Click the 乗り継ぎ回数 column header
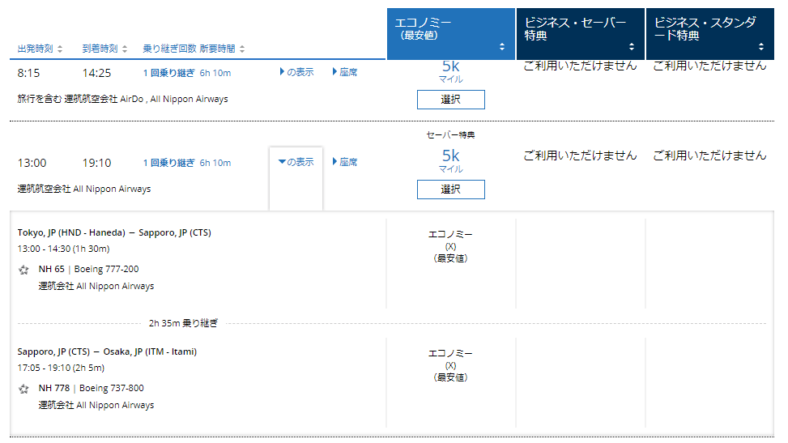 [x=169, y=49]
